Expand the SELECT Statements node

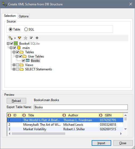[x=14, y=69]
